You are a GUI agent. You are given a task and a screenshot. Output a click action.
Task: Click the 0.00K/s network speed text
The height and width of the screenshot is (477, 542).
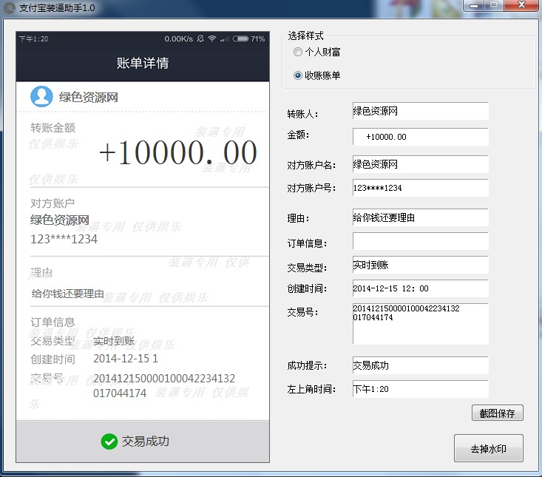(x=179, y=38)
